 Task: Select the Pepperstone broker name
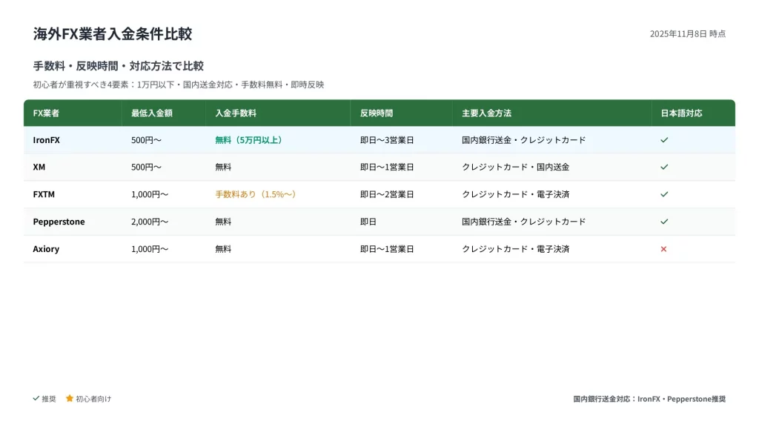tap(59, 222)
